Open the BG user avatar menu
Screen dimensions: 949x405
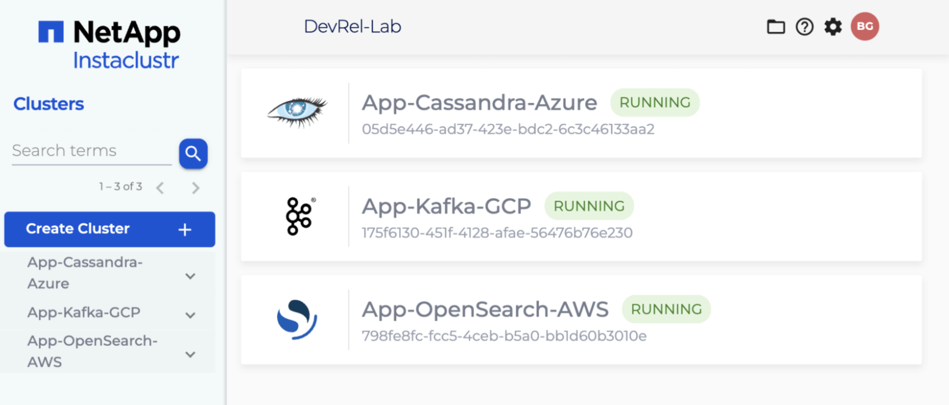[865, 26]
